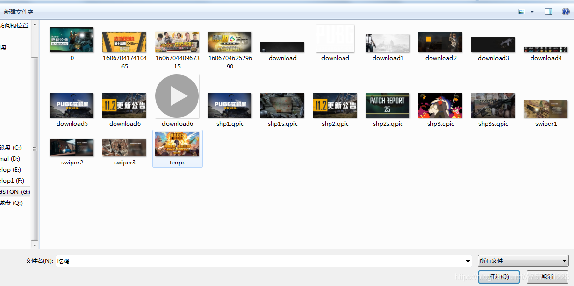Image resolution: width=574 pixels, height=286 pixels.
Task: Select the swiper2 file
Action: 72,151
